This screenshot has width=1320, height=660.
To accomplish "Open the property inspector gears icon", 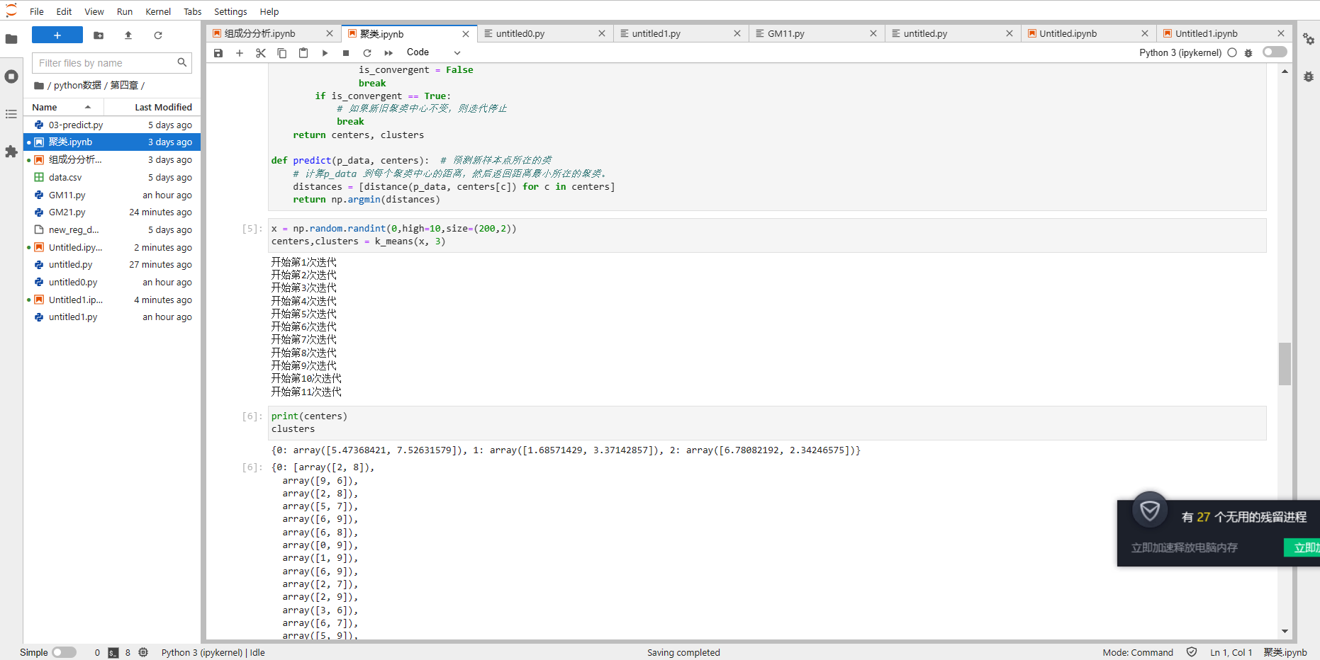I will [1309, 39].
